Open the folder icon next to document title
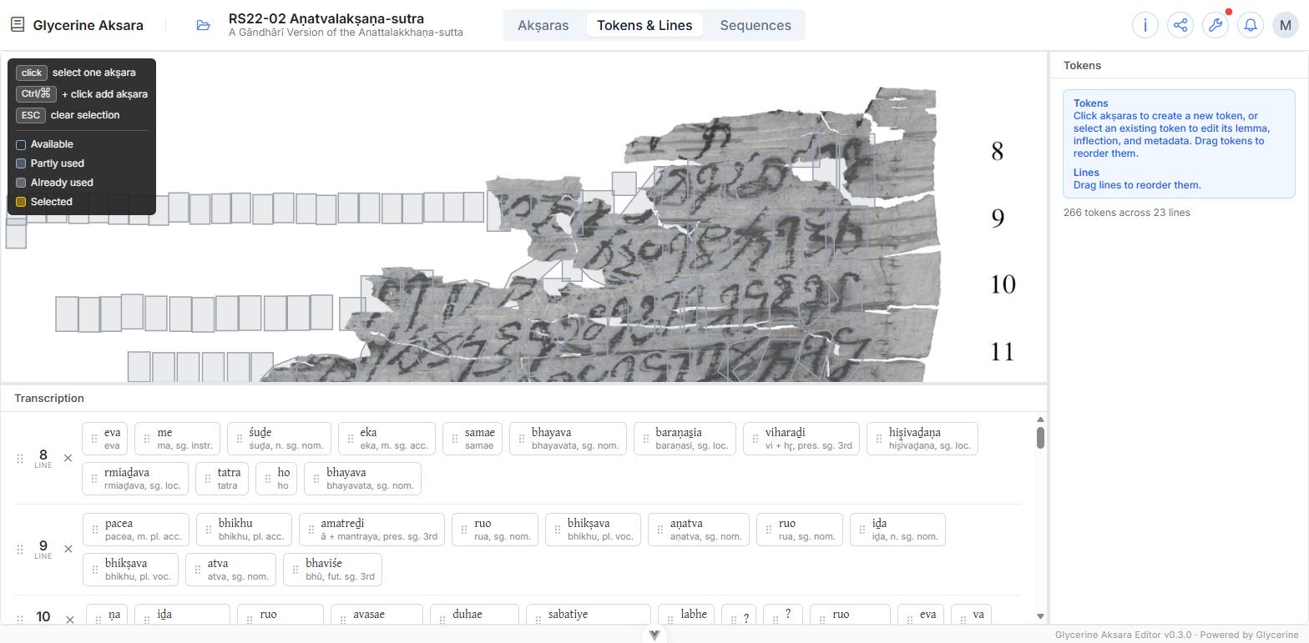Image resolution: width=1309 pixels, height=643 pixels. [x=203, y=25]
